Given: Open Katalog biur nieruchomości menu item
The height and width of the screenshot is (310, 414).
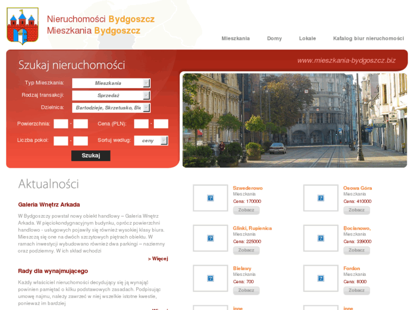Looking at the screenshot, I should pos(368,39).
